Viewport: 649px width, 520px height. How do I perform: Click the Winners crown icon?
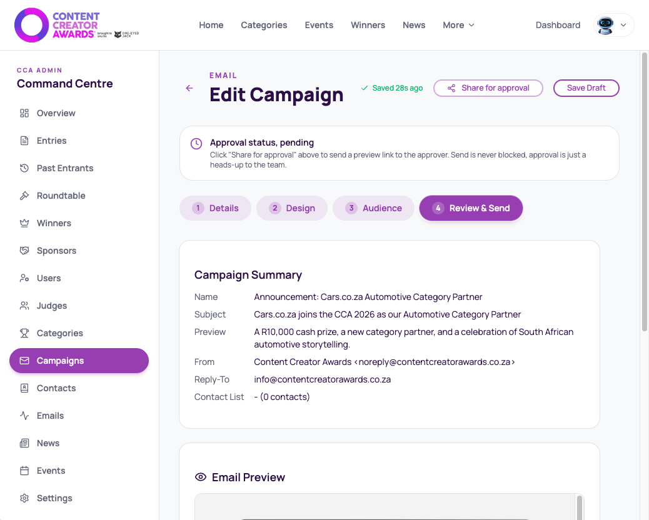point(24,223)
